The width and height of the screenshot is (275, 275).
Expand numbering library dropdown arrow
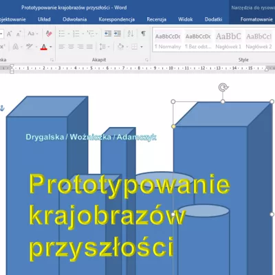pos(82,34)
